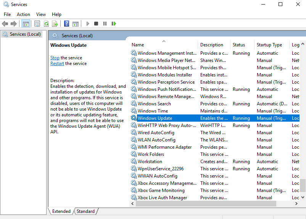Click gear icon beside WMI Performance Adapter
The height and width of the screenshot is (219, 306).
pyautogui.click(x=134, y=147)
